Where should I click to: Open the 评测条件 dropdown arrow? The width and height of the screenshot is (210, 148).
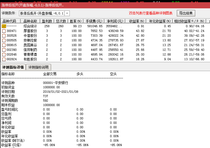67,13
